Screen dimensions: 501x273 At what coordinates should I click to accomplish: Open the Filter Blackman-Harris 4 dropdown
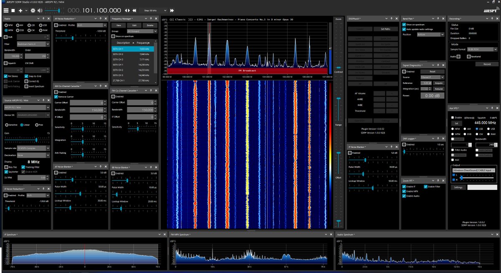pos(33,44)
